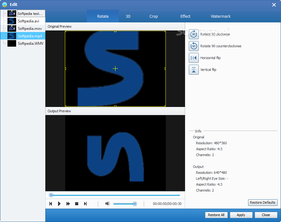Click Output Resolution: 640*480 text
281x222 pixels.
(x=211, y=173)
